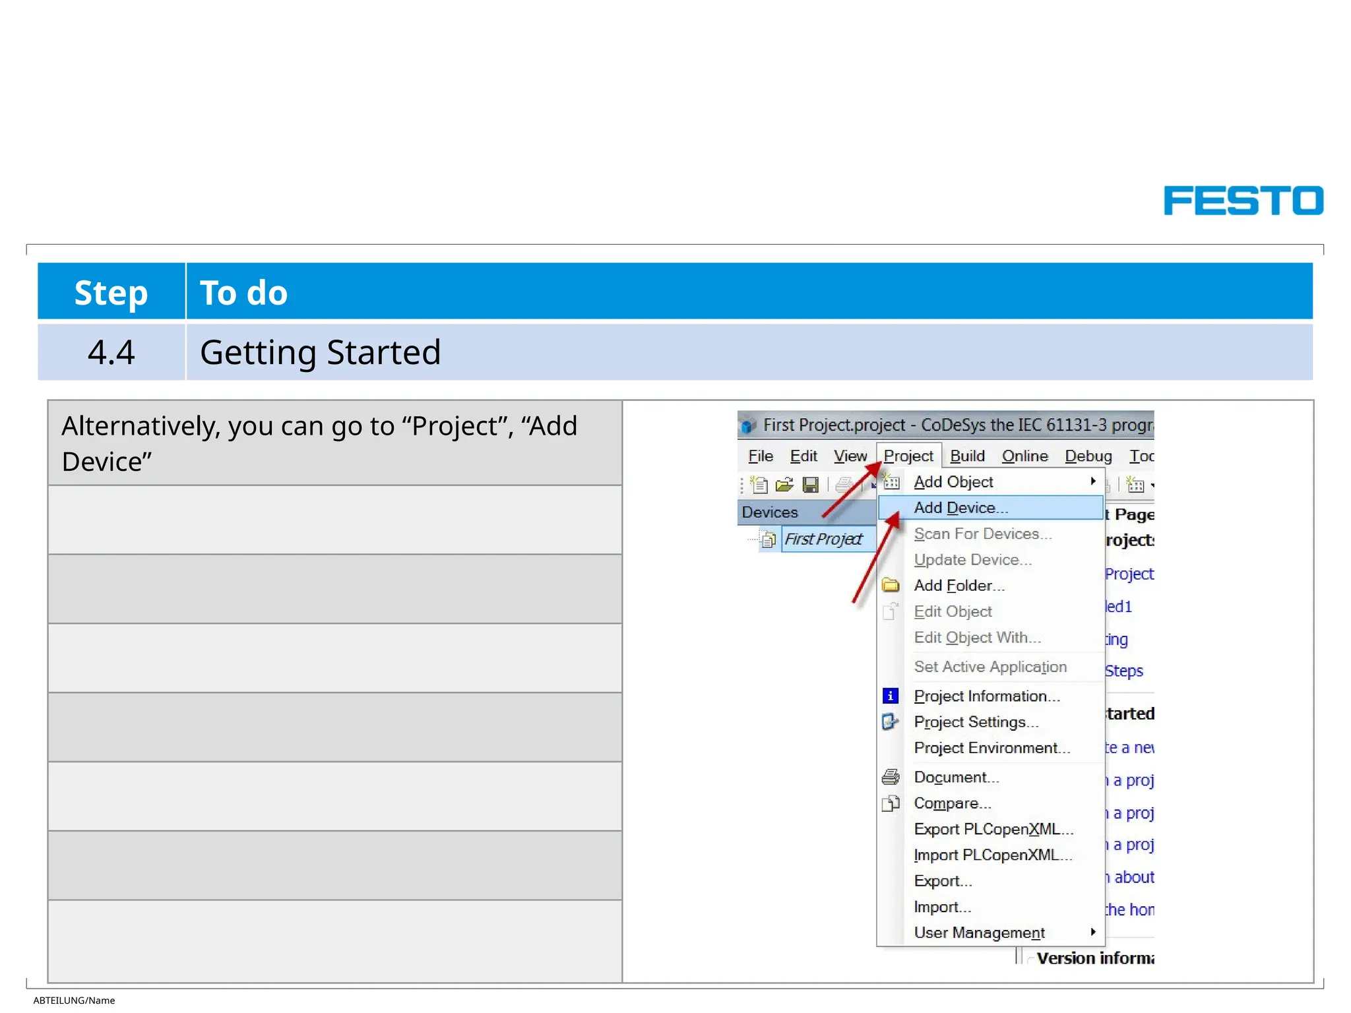Choose Edit Object With... entry

991,637
